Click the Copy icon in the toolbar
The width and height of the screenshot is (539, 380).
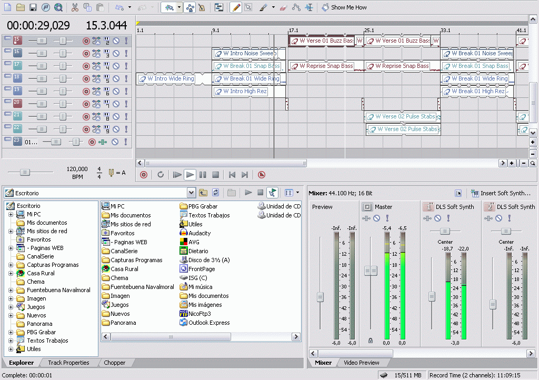pos(87,7)
